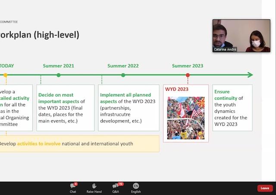Open the Chat panel icon
Screen dimensions: 276x195
[73, 186]
